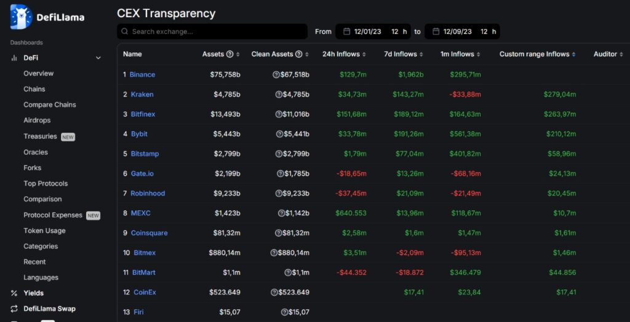Open the Bybit exchange link
630x322 pixels.
tap(140, 134)
